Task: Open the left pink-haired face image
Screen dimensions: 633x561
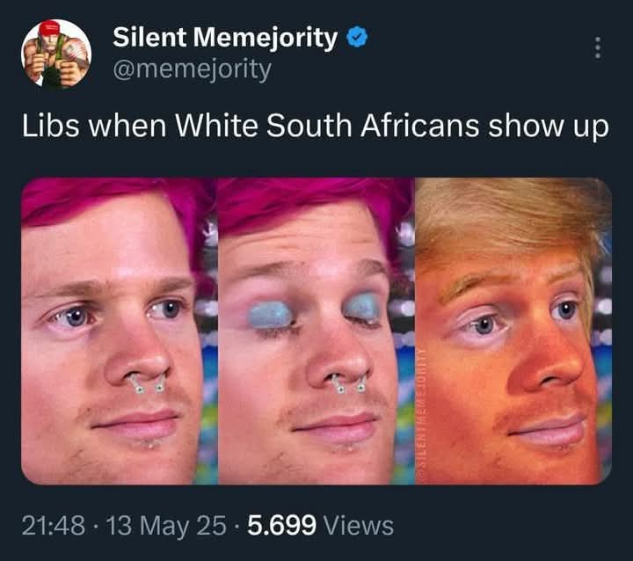Action: point(119,331)
